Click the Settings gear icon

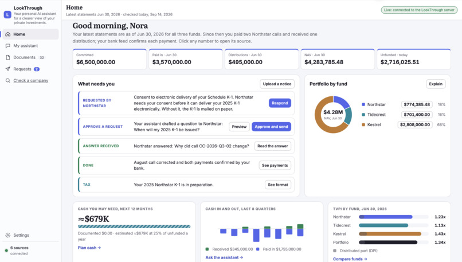click(x=8, y=235)
